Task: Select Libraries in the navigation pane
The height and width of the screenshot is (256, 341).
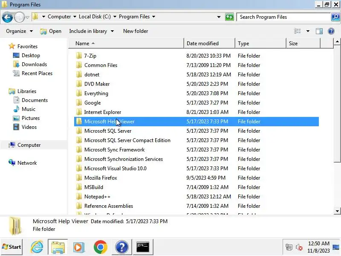Action: (x=27, y=91)
